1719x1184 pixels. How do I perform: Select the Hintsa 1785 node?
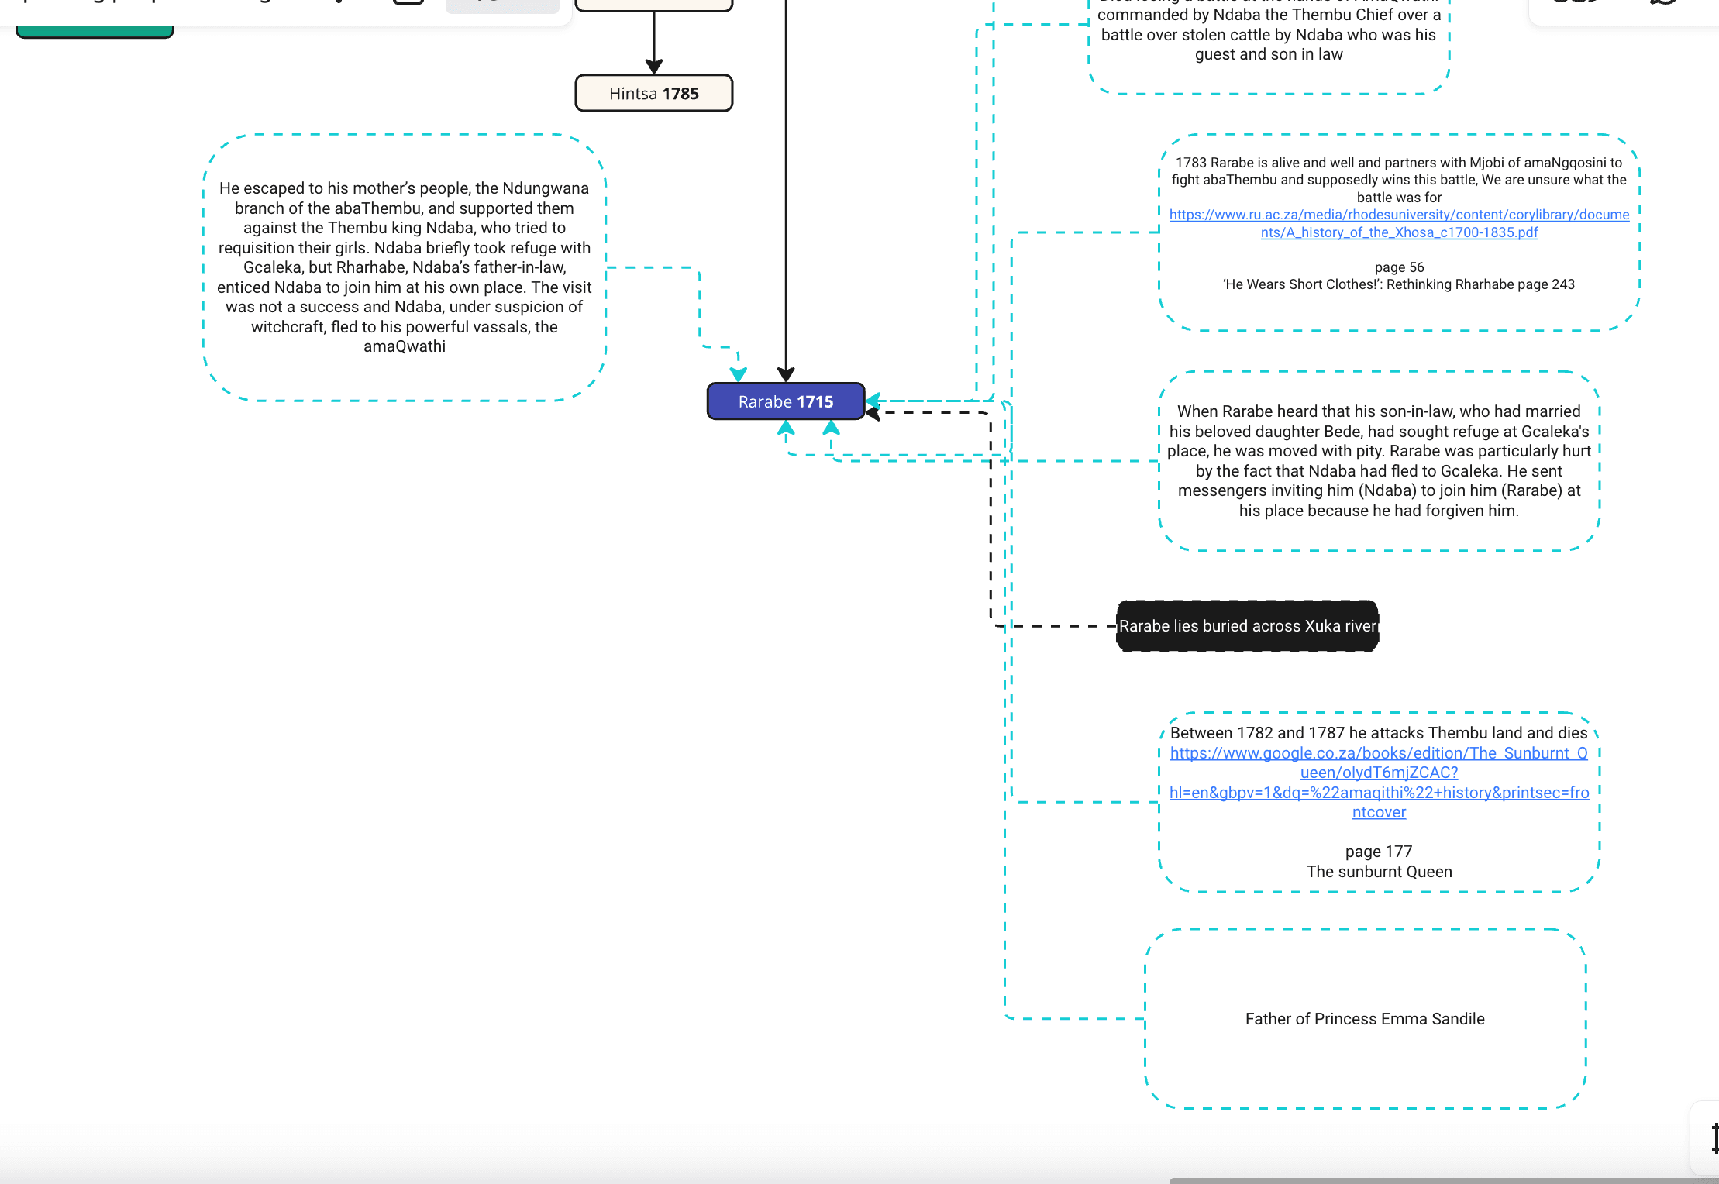(x=654, y=94)
